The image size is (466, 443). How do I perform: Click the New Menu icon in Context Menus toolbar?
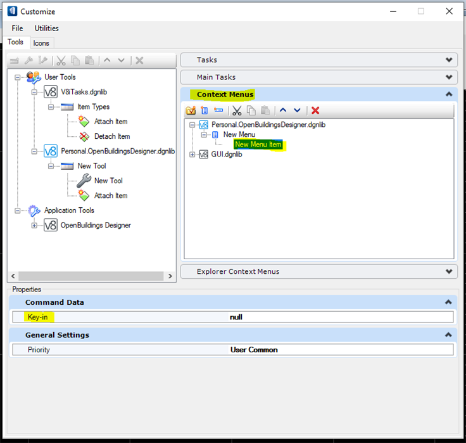[205, 111]
